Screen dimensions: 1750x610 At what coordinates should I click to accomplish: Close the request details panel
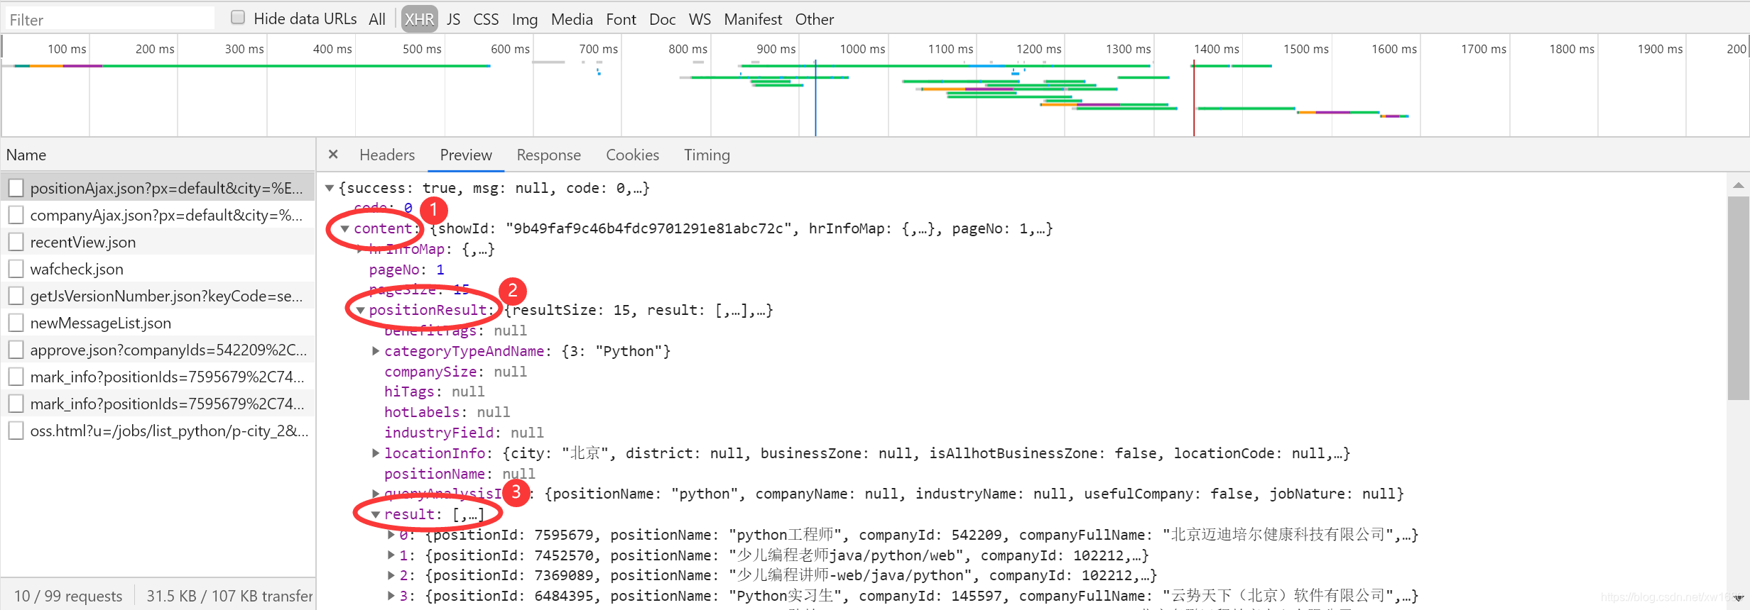(x=333, y=155)
